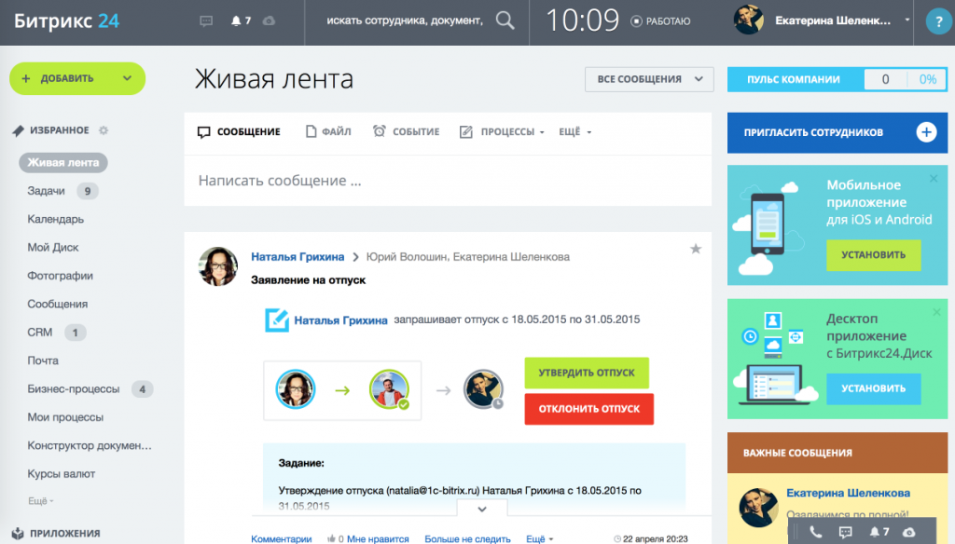Click approved second avatar in workflow chain

[x=389, y=389]
